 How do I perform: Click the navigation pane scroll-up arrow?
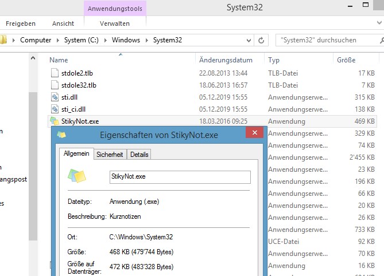(x=33, y=58)
